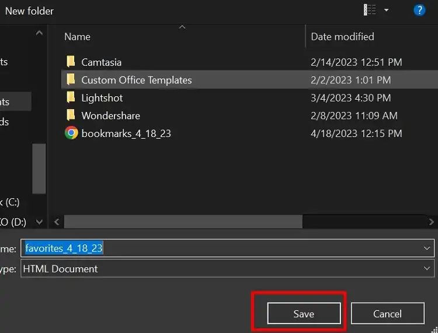
Task: Click the Chrome icon of bookmarks_4_18_23
Action: coord(71,133)
